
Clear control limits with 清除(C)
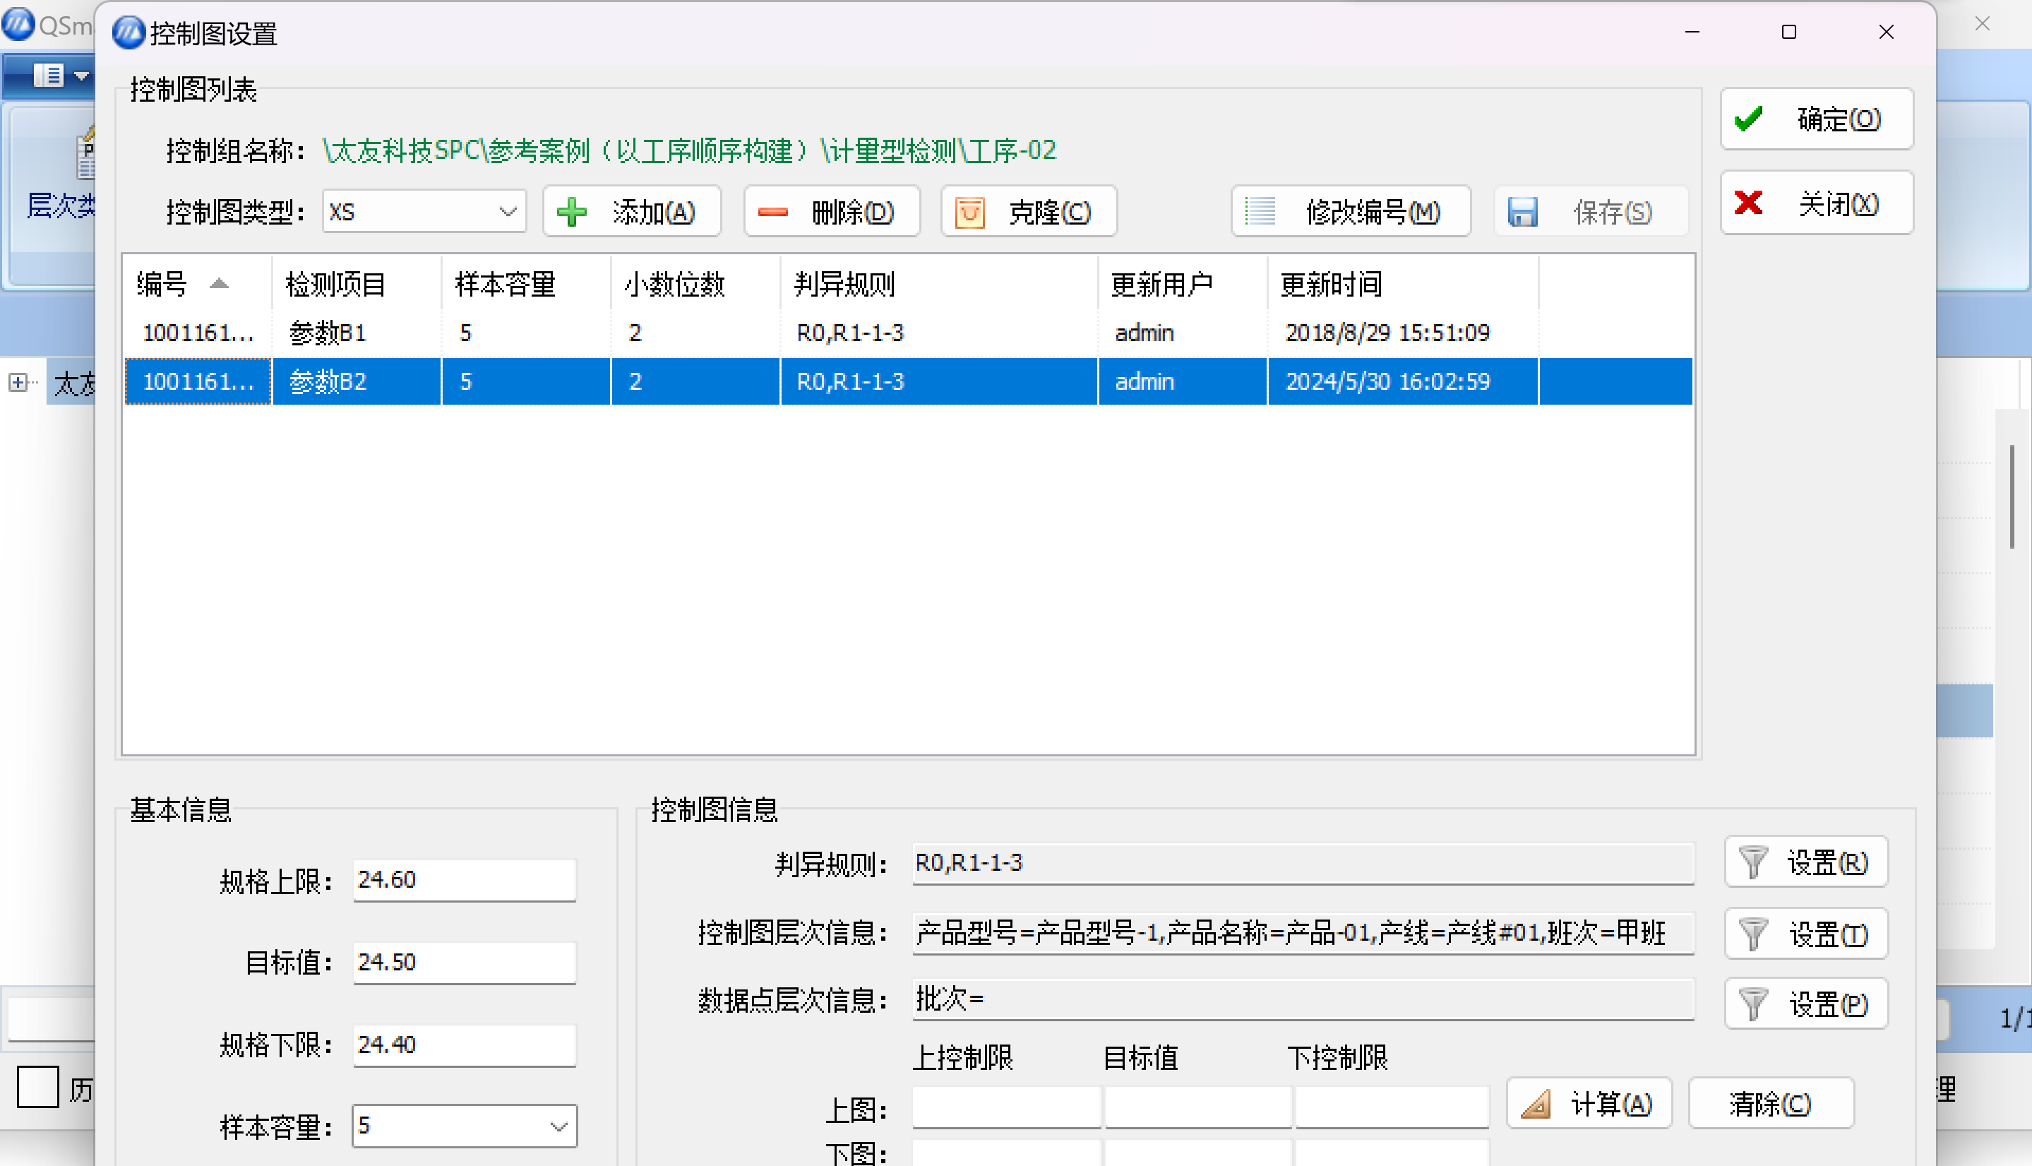click(x=1771, y=1102)
